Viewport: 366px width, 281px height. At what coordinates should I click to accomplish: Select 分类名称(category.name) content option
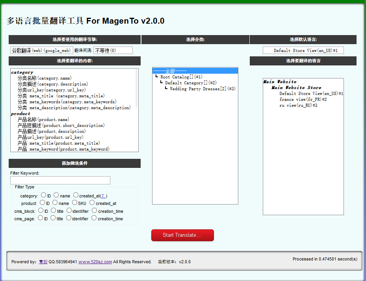point(73,78)
